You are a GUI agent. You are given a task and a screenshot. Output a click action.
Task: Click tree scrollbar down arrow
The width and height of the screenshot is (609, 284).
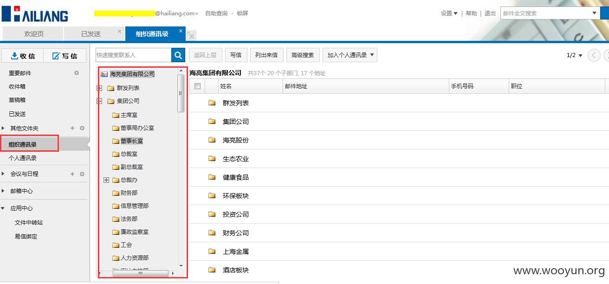181,266
